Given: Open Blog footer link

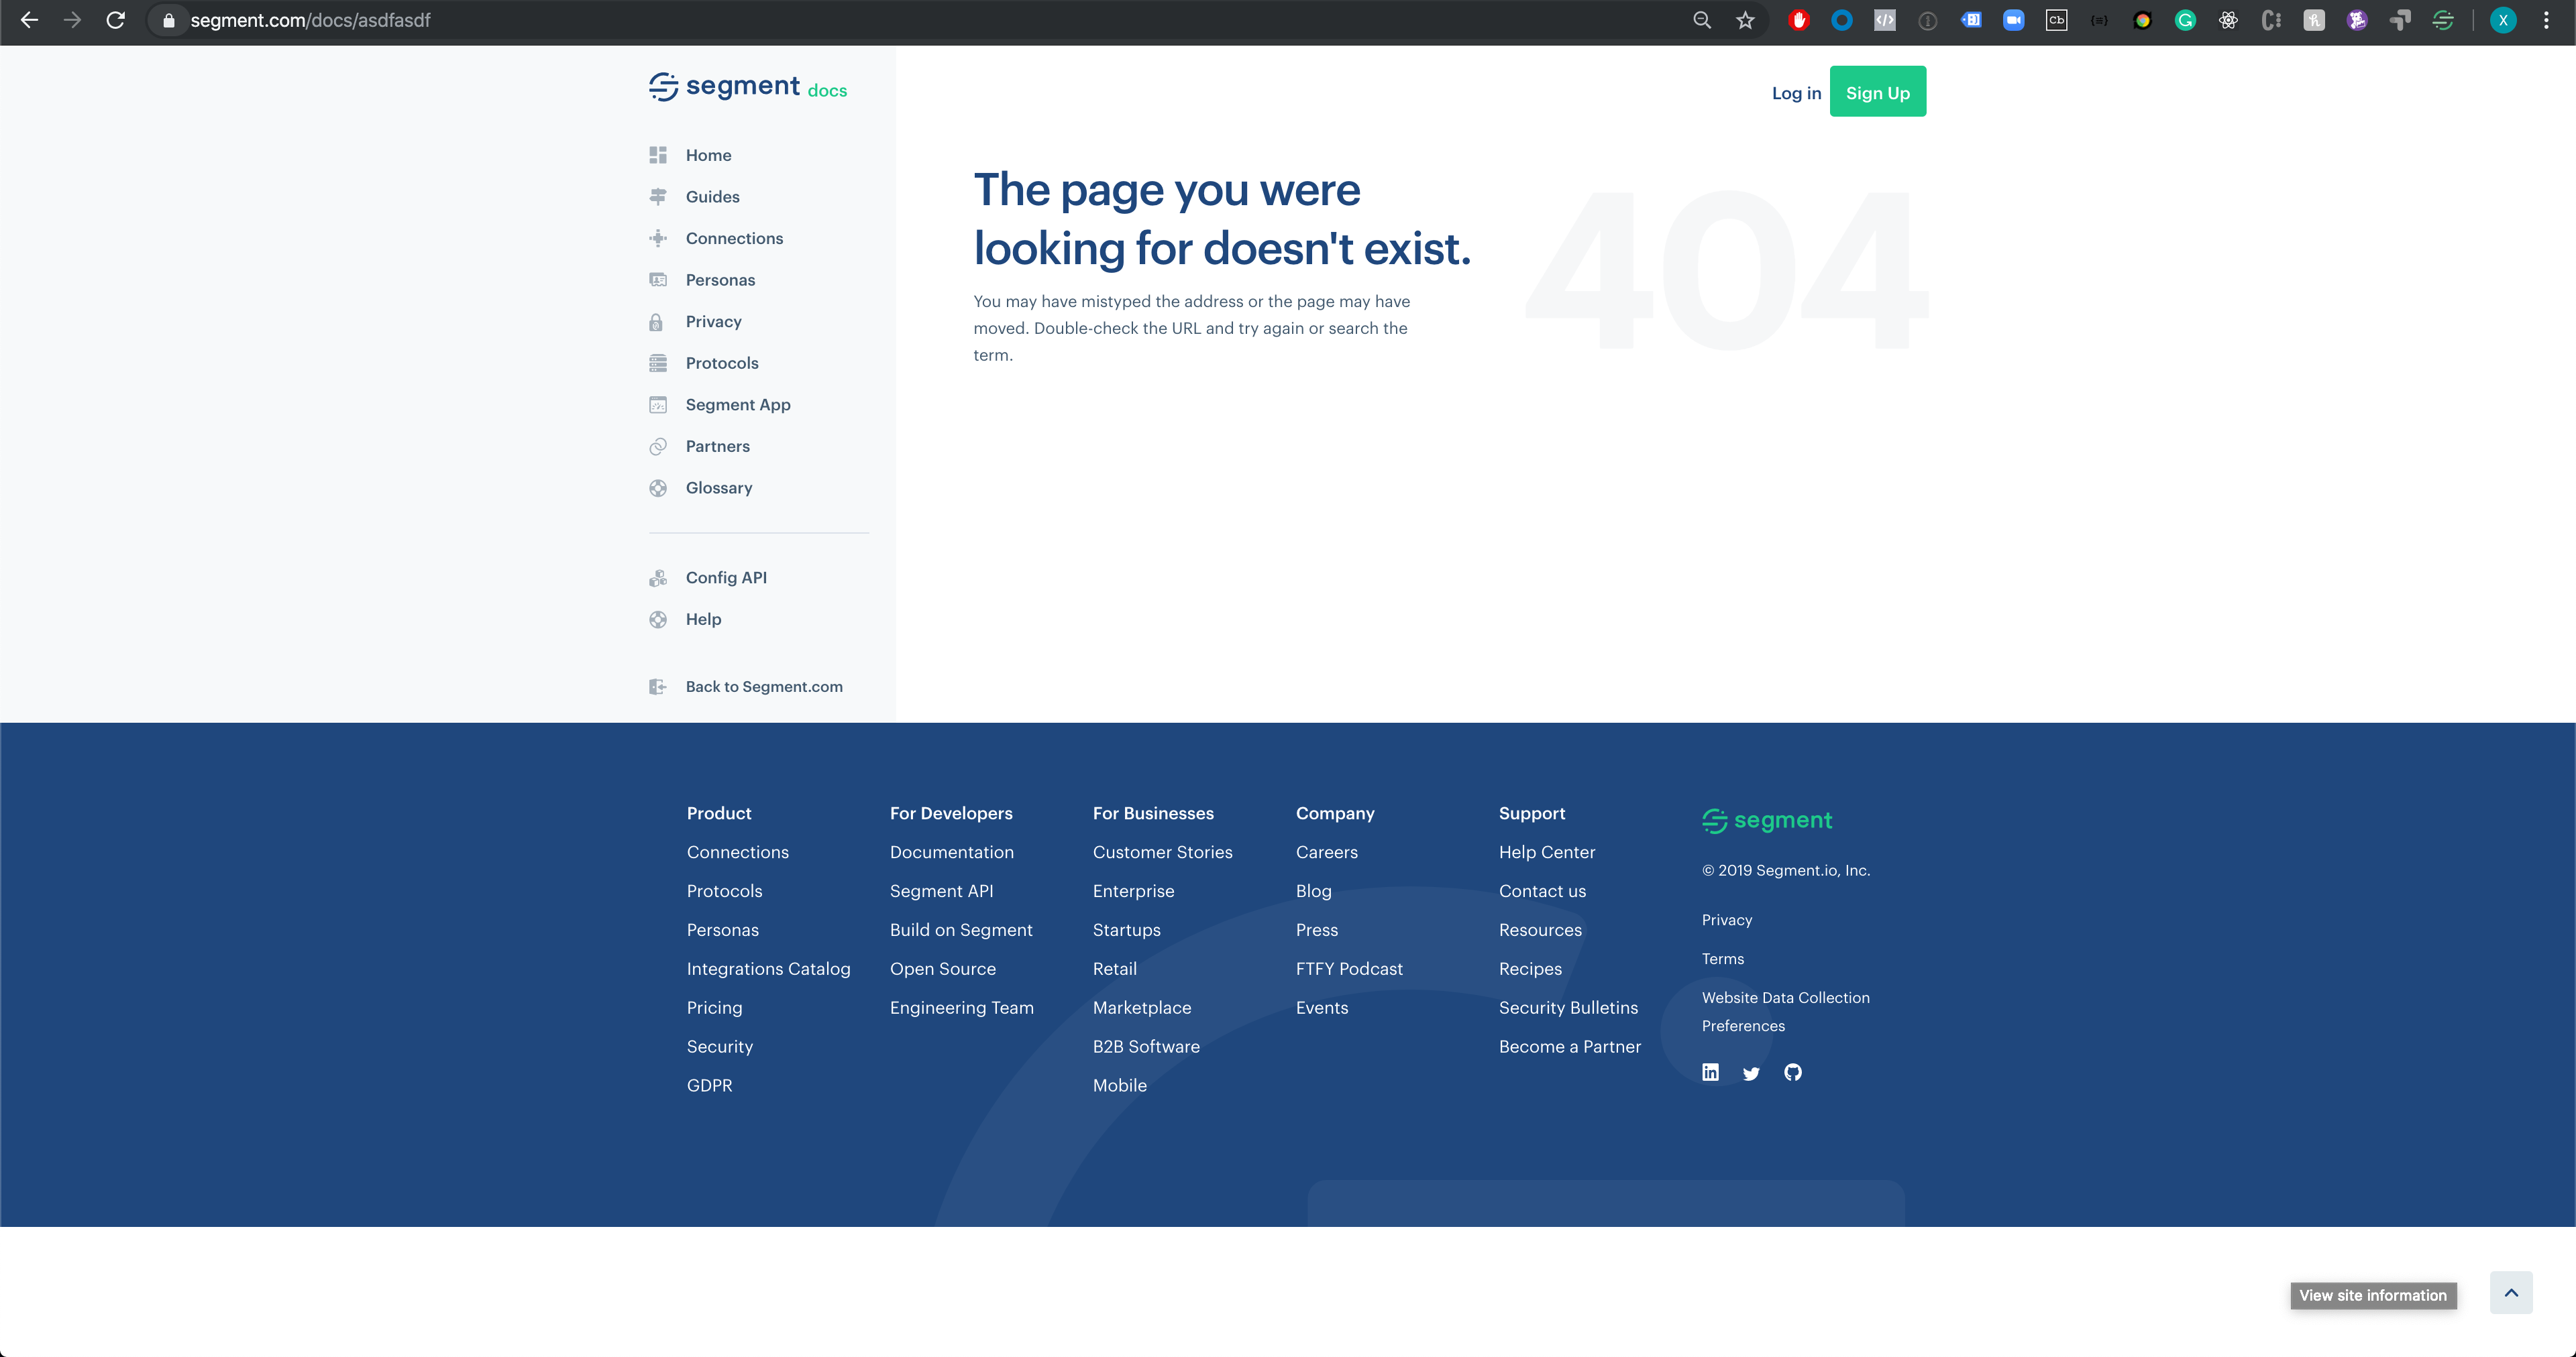Looking at the screenshot, I should [x=1313, y=891].
